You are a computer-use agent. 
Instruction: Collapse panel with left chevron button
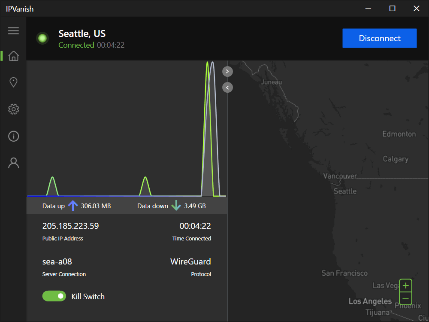227,88
